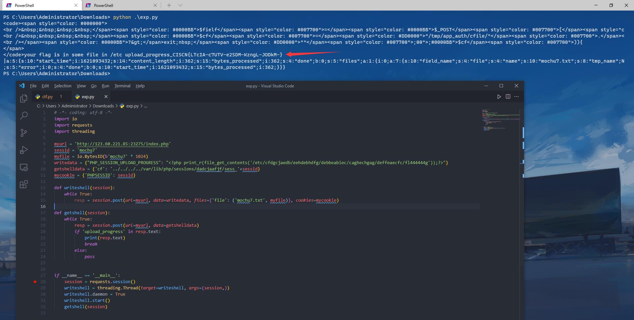Click 'def writeshell(session):' on line 13
The height and width of the screenshot is (320, 634).
coord(85,188)
